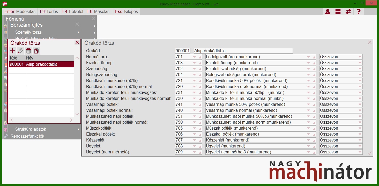
Task: Close the Főmenü panel
Action: point(94,18)
